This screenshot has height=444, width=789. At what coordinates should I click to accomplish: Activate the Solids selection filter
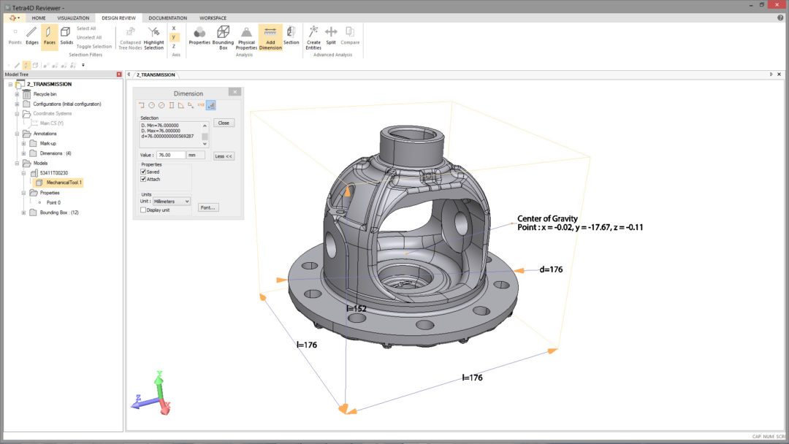(x=66, y=35)
